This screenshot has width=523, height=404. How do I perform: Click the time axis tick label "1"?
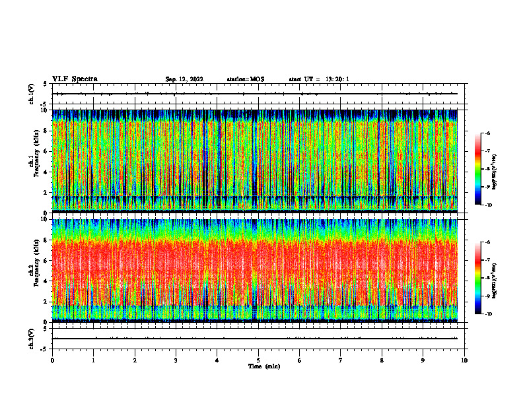tap(93, 360)
